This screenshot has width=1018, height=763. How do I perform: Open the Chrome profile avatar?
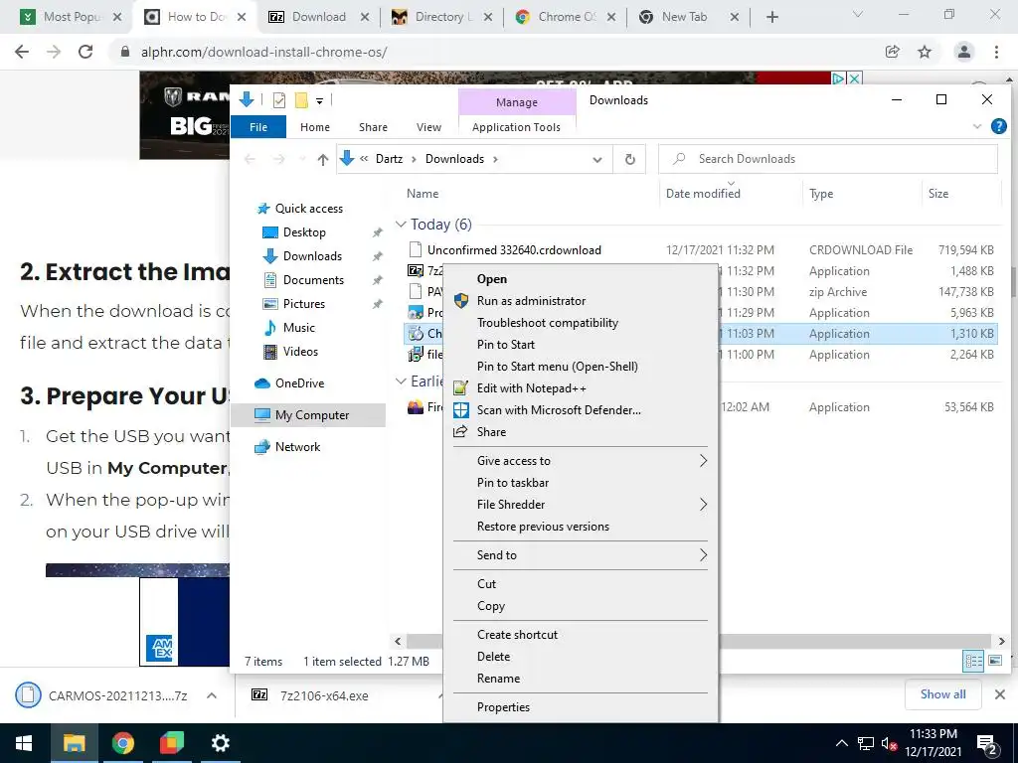pos(964,52)
